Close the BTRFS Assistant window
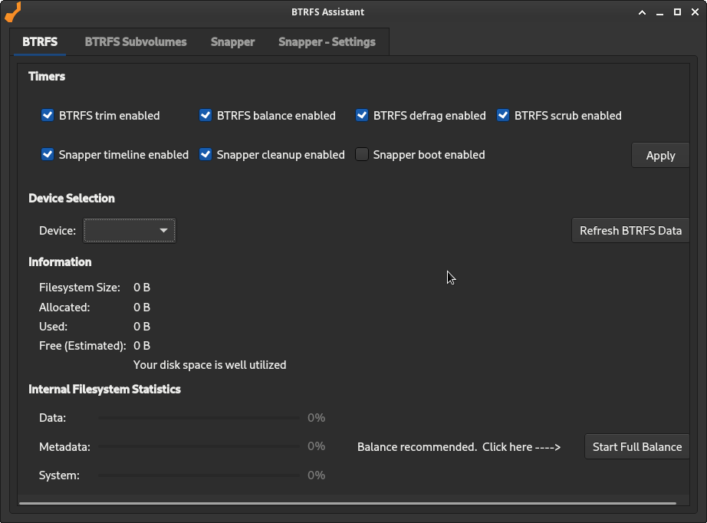This screenshot has height=523, width=707. click(x=695, y=12)
